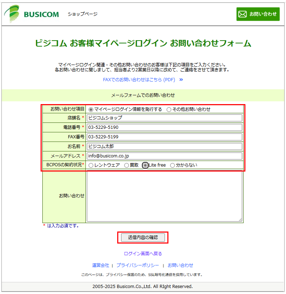
Task: Choose Lite free contract status
Action: (145, 165)
